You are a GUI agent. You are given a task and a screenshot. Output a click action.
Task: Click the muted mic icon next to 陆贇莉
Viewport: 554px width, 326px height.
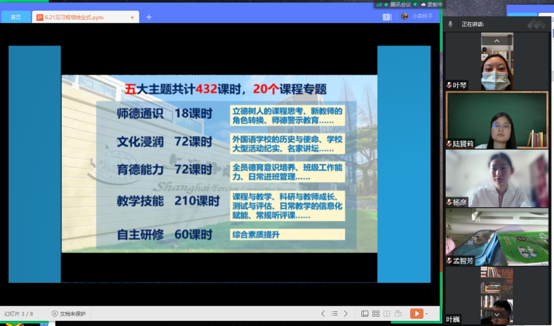(449, 144)
